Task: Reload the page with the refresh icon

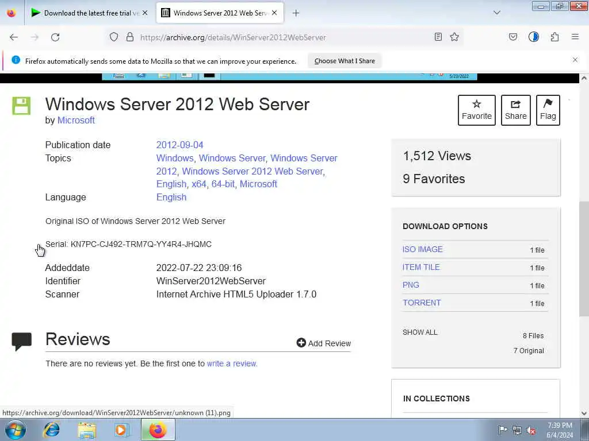Action: (x=55, y=37)
